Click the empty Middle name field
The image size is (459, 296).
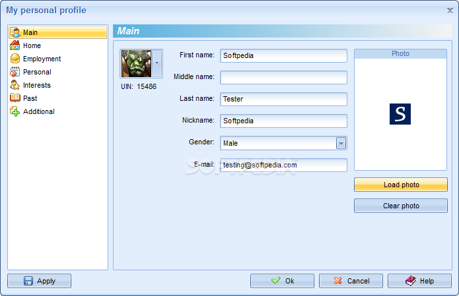[283, 77]
